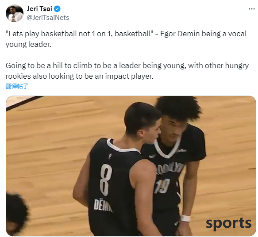The height and width of the screenshot is (237, 258).
Task: Open the @JeriTsaiNets handle link
Action: tap(48, 18)
